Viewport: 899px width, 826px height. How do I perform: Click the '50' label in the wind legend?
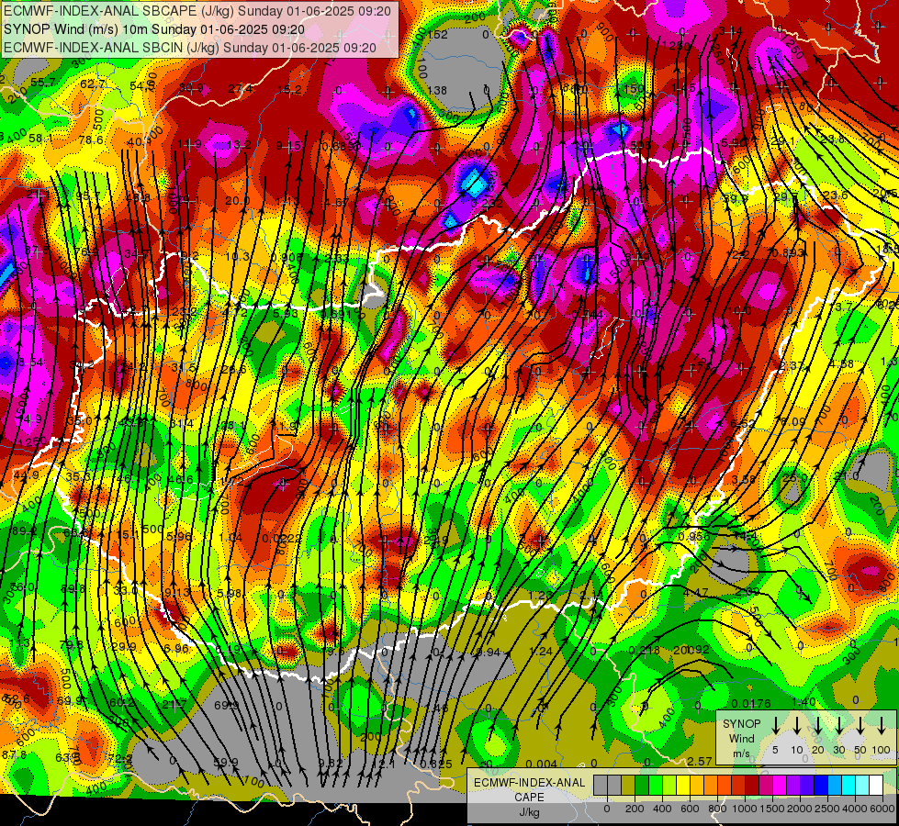[x=860, y=750]
